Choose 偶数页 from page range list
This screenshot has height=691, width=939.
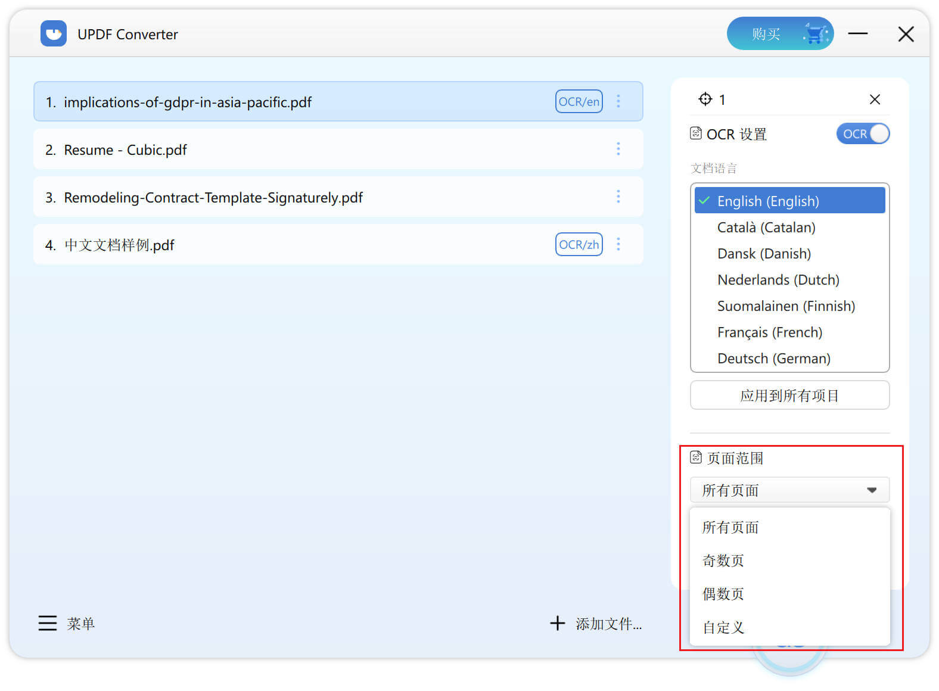click(x=723, y=594)
